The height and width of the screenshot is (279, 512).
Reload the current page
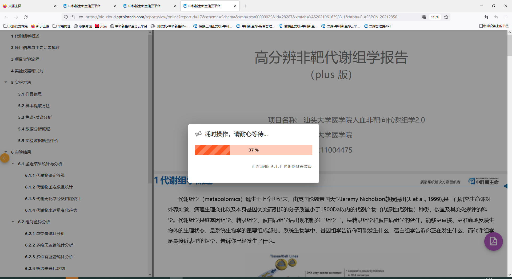[26, 17]
